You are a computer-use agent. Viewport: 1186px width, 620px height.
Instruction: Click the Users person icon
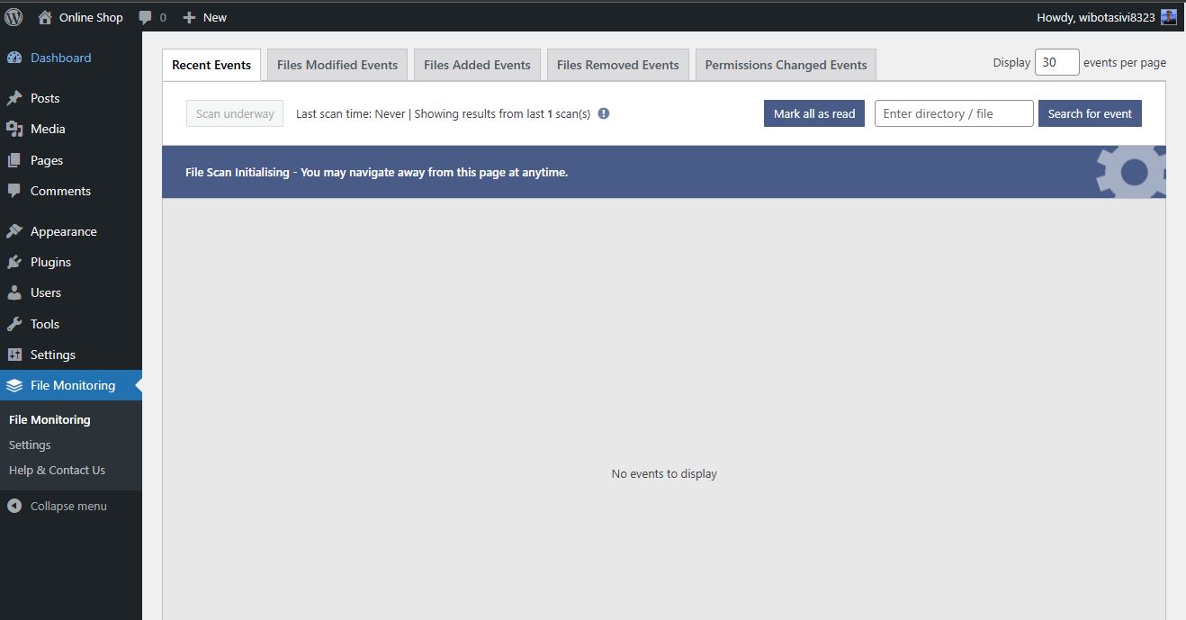point(14,292)
